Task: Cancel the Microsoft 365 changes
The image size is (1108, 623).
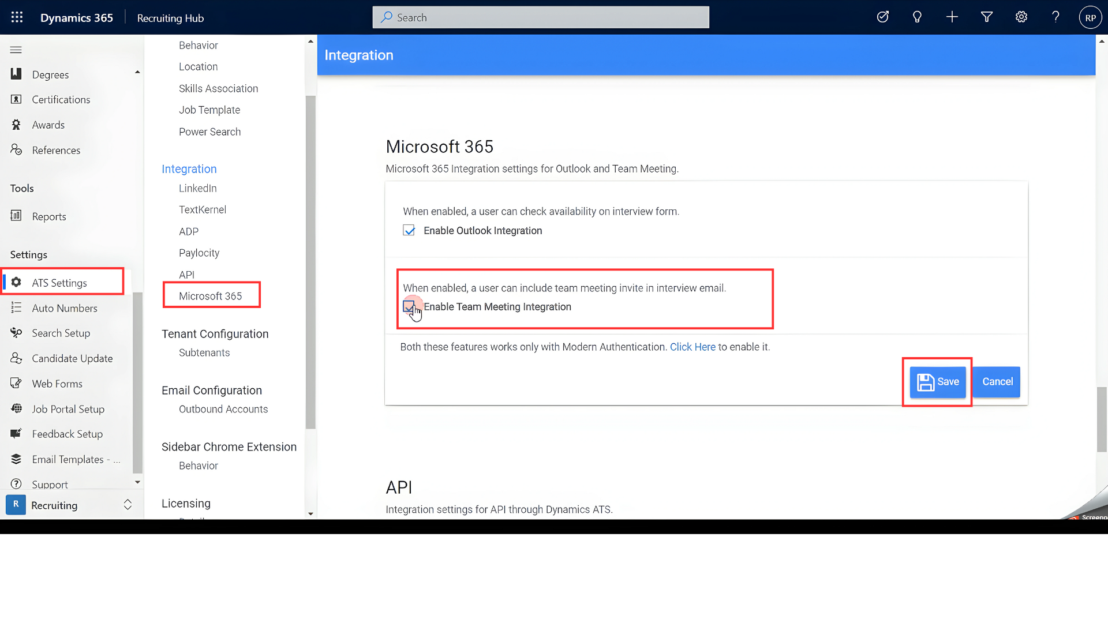Action: (x=997, y=382)
